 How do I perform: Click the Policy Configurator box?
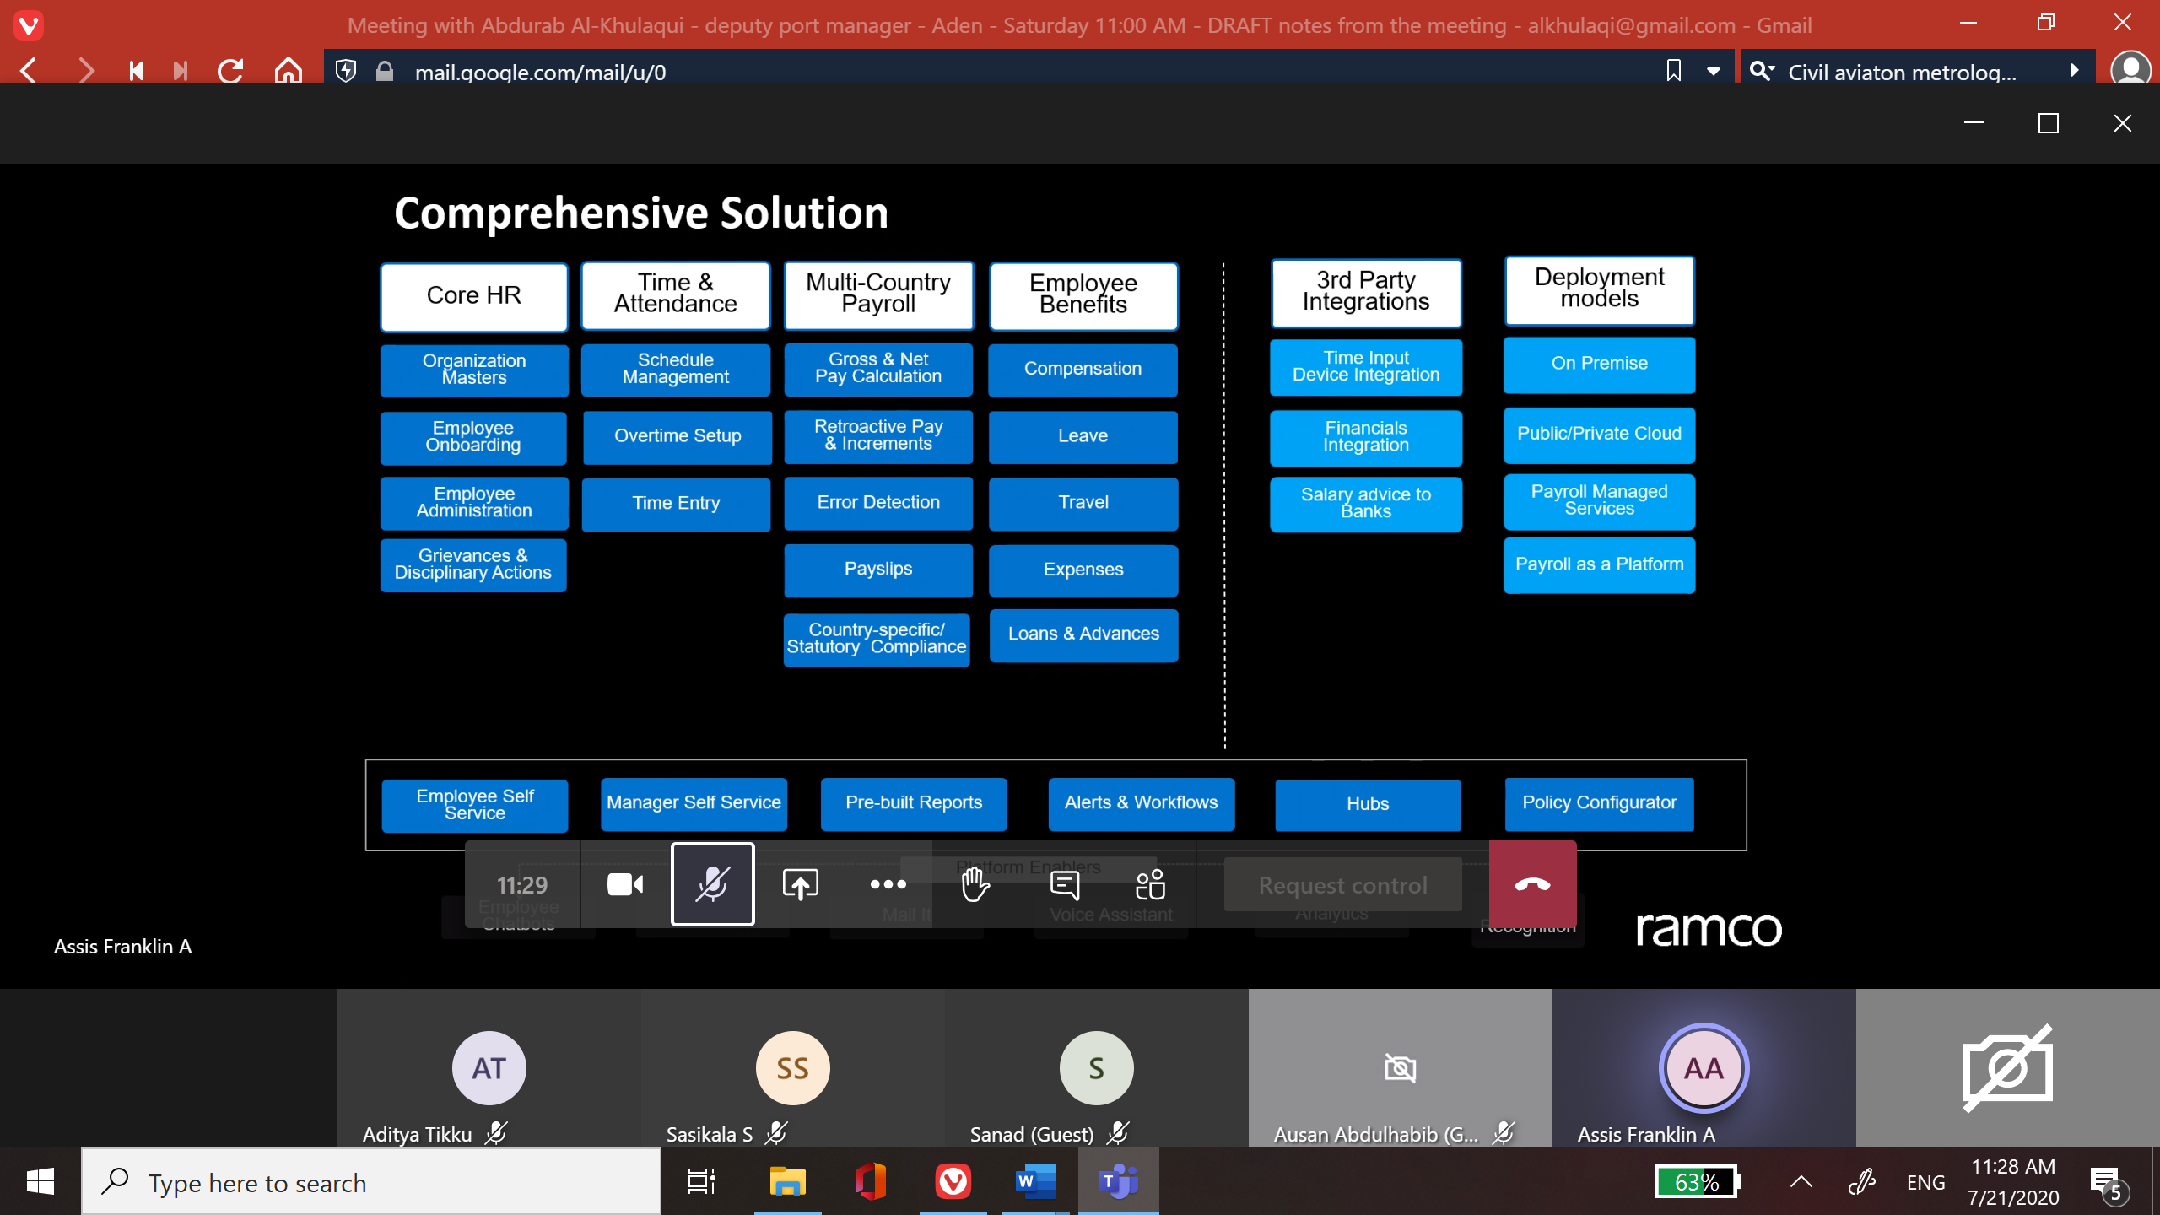1600,803
